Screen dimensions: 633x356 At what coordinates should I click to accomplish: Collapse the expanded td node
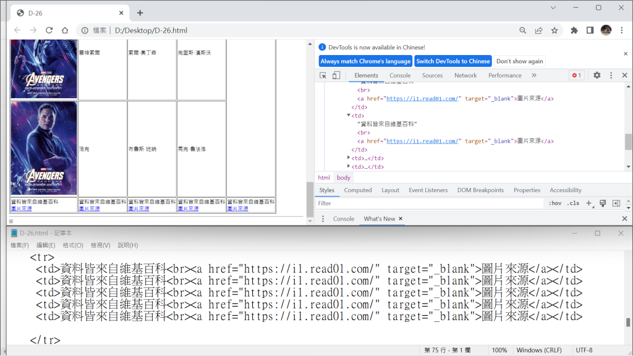coord(349,116)
